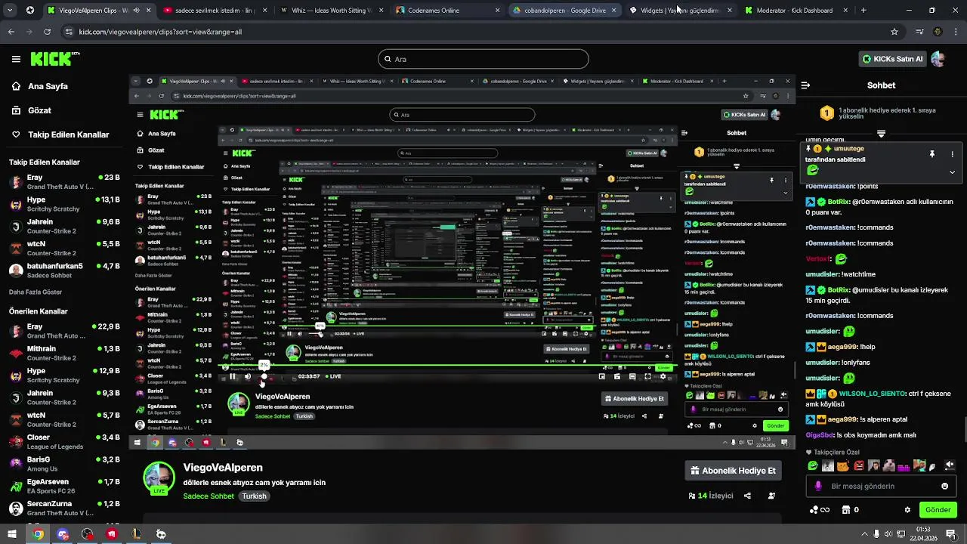Click Abonelik Hediye Et button below video
The height and width of the screenshot is (544, 967).
tap(733, 470)
